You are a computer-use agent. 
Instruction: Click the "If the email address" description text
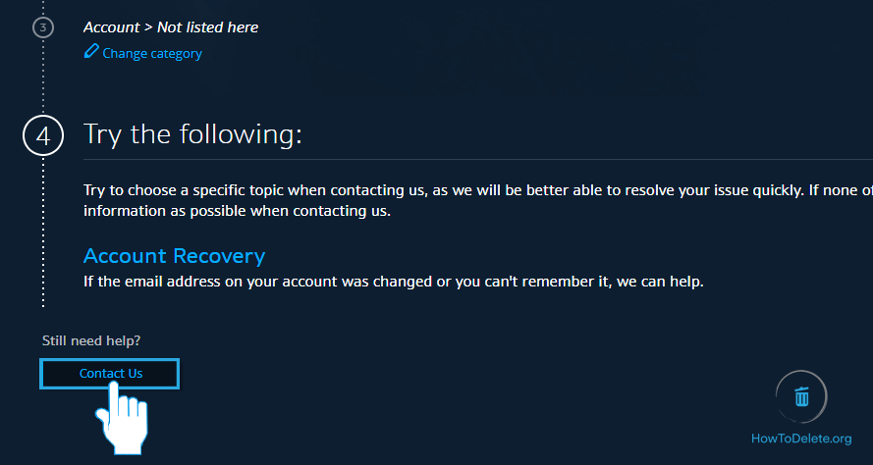393,282
